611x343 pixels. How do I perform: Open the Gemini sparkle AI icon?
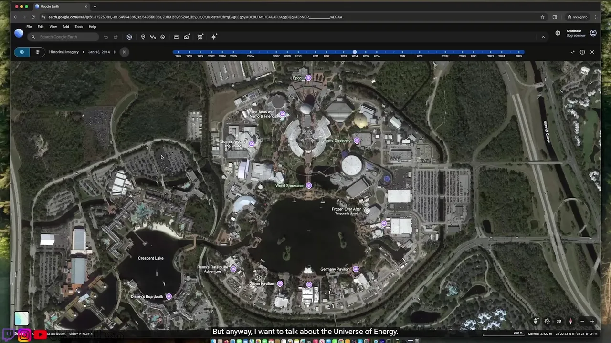pyautogui.click(x=214, y=37)
